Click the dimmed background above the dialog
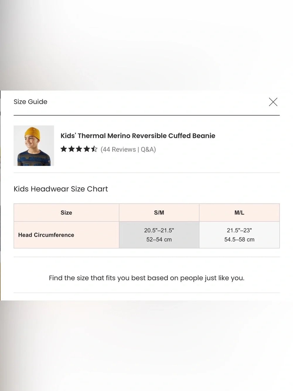Viewport: 293px width, 391px height. click(x=146, y=45)
